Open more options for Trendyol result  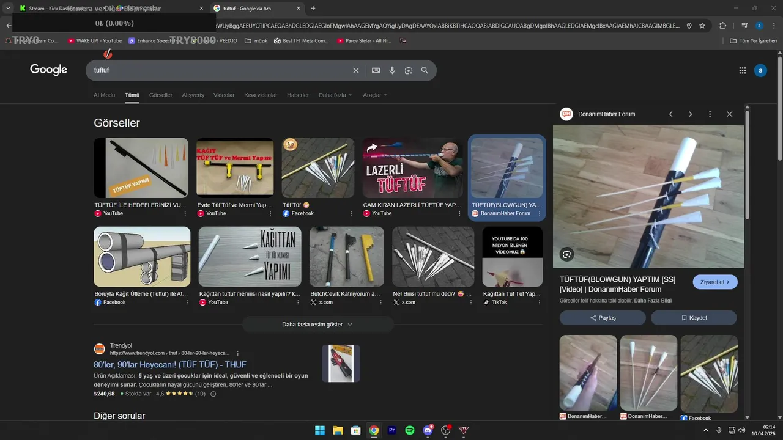(x=238, y=353)
